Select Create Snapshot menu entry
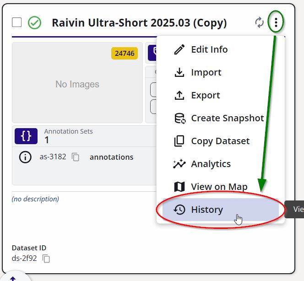Screen dimensions: 304x281 click(220, 118)
